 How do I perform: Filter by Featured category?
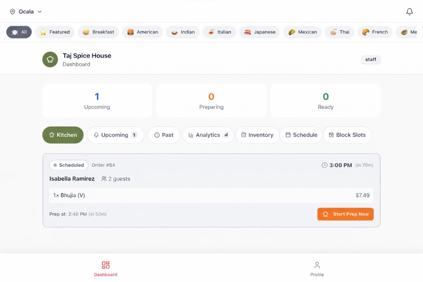click(55, 32)
